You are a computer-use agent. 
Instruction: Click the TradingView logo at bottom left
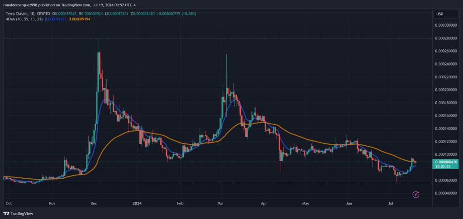pyautogui.click(x=18, y=214)
